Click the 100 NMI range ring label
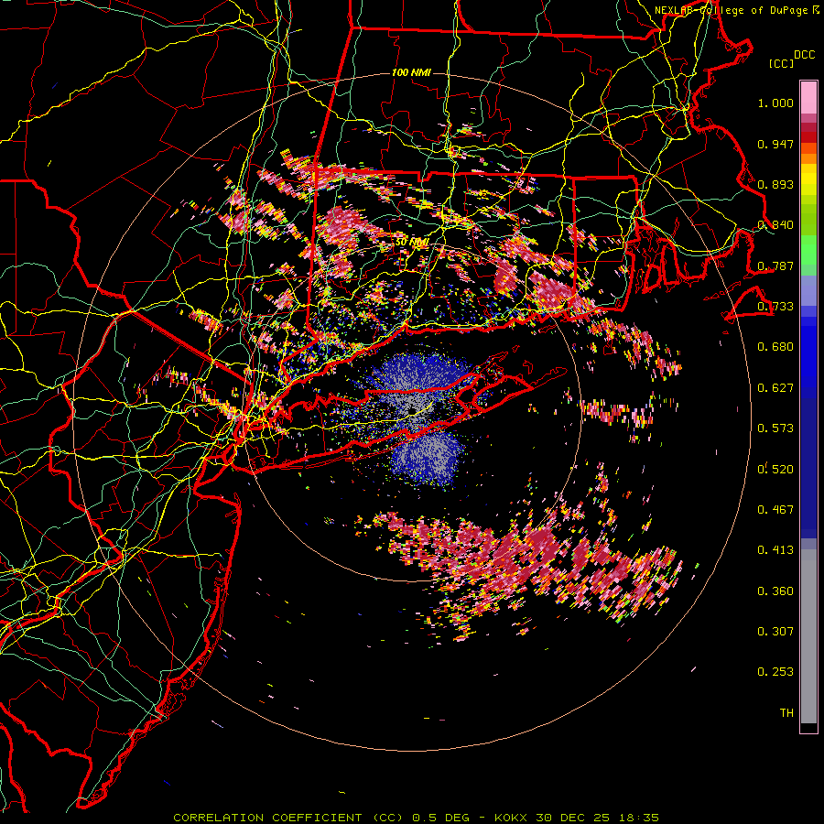The width and height of the screenshot is (824, 824). pos(411,72)
